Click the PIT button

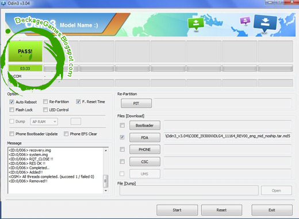coord(136,103)
